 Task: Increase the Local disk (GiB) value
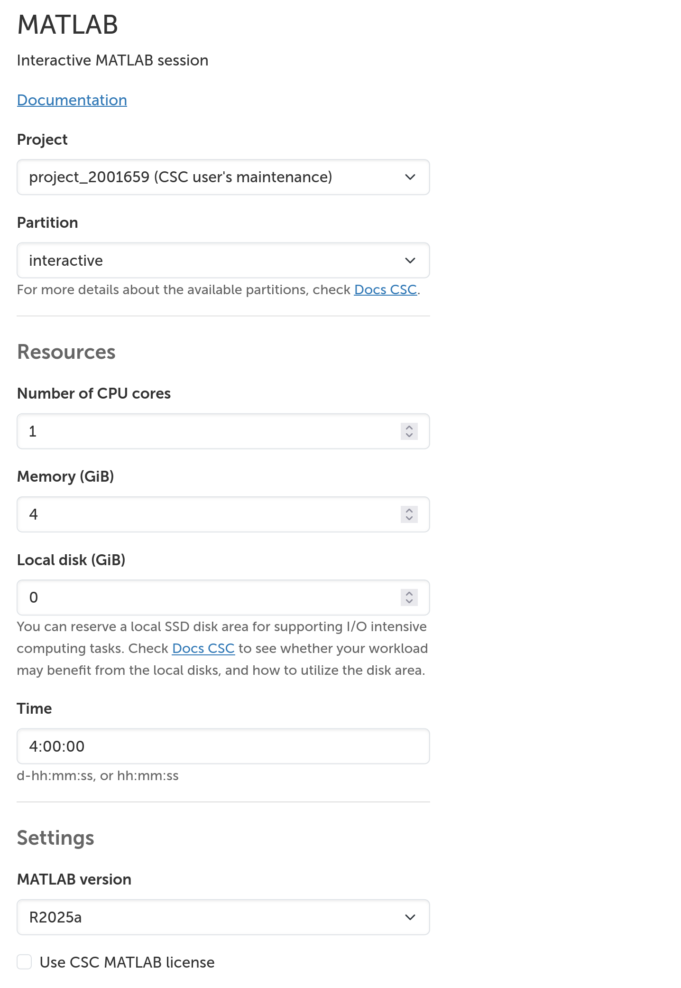pos(409,594)
